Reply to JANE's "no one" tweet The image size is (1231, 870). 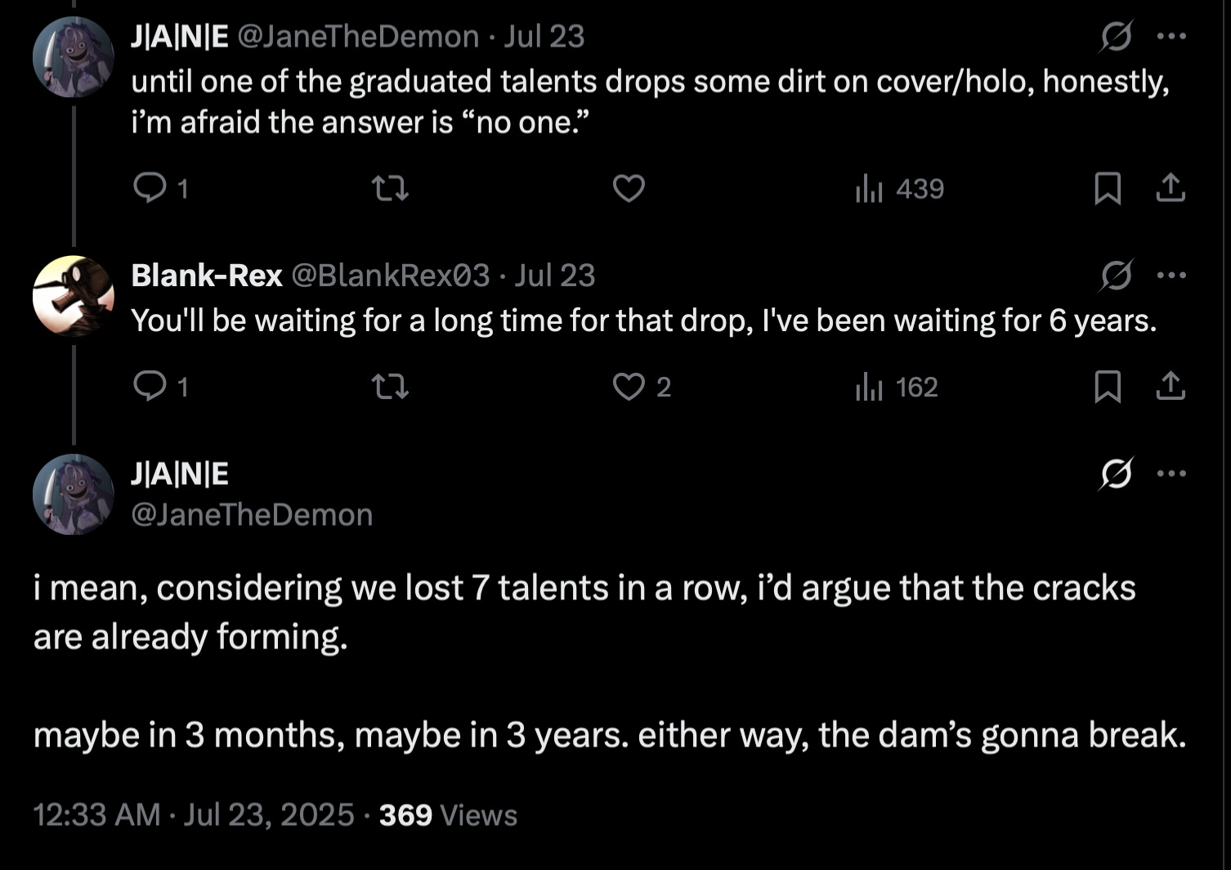[150, 189]
